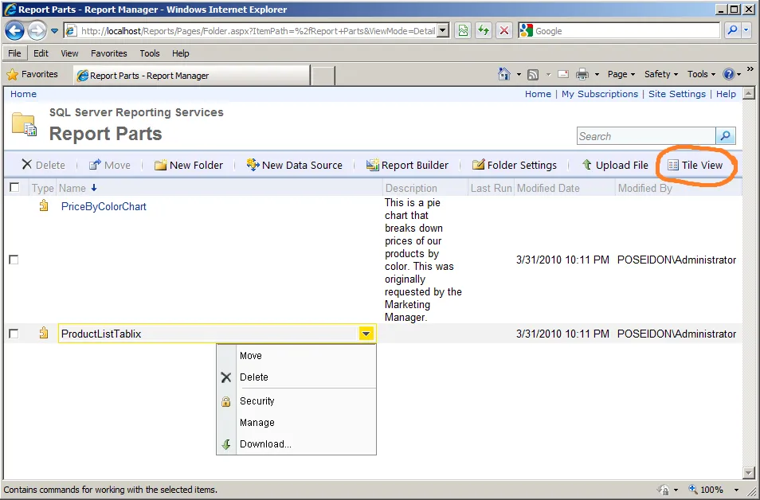Open the Page dropdown menu
Image resolution: width=760 pixels, height=500 pixels.
point(621,74)
